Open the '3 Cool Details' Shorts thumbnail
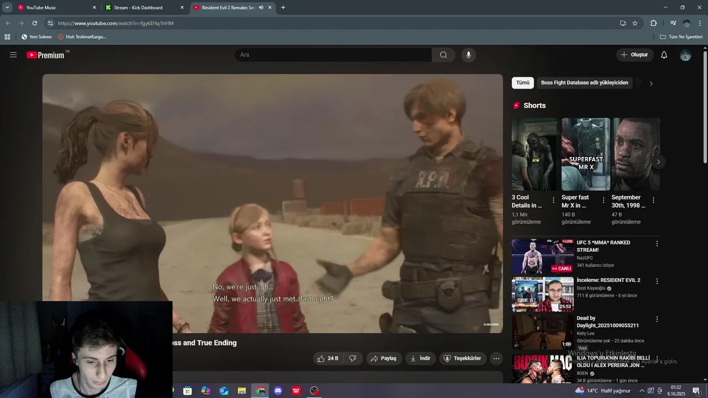 coord(534,154)
